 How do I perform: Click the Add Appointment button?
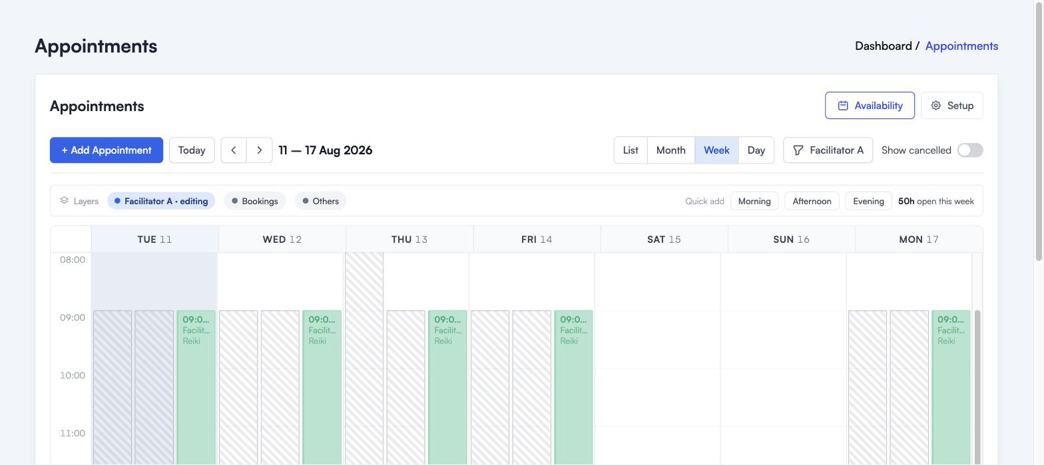(107, 150)
